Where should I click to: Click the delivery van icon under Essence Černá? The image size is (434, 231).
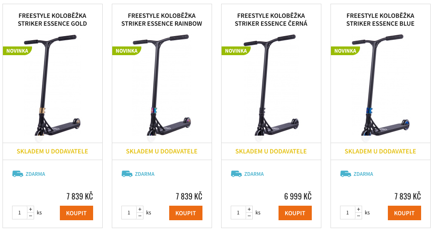[x=236, y=174]
